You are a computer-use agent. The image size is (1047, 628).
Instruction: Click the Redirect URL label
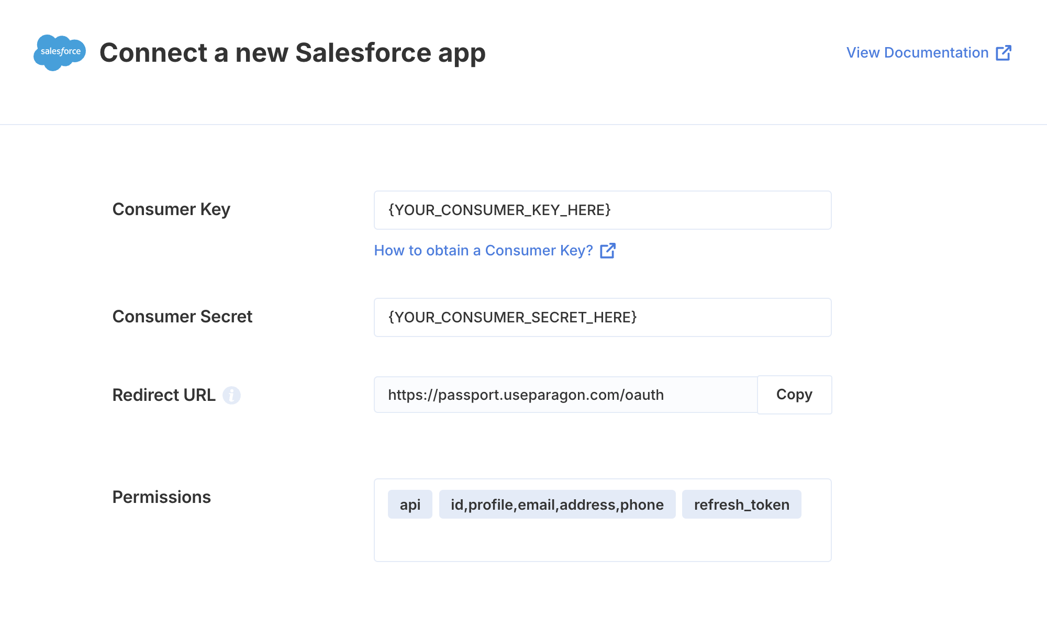click(164, 395)
